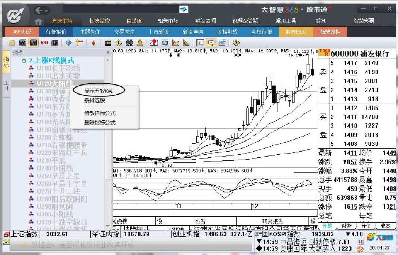Switch to the 分笔 tab at bottom right
398x255 pixels.
click(x=327, y=226)
